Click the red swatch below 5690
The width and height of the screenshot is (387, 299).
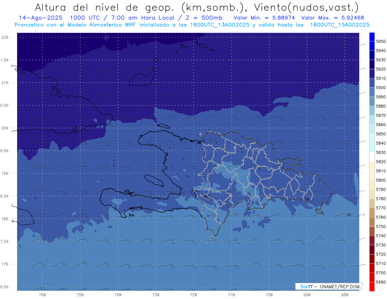tap(372, 286)
